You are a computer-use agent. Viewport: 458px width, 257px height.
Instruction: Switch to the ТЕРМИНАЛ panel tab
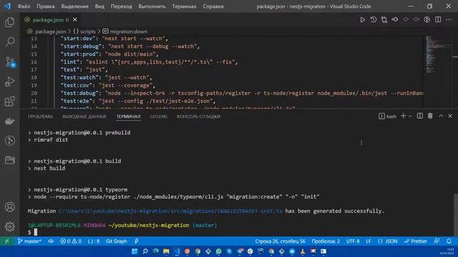[129, 116]
